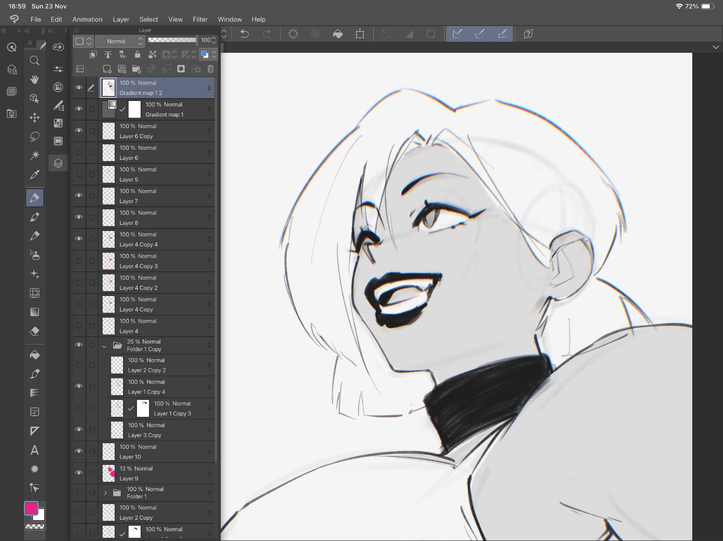The width and height of the screenshot is (723, 541).
Task: Click the delete layer trash icon
Action: click(210, 69)
